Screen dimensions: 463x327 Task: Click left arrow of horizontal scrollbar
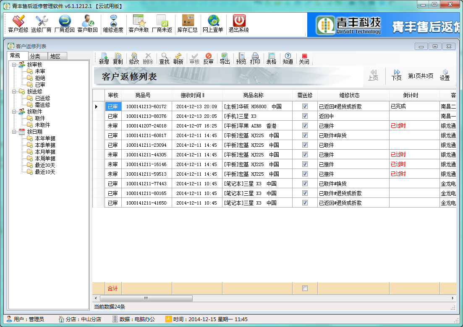pos(96,298)
